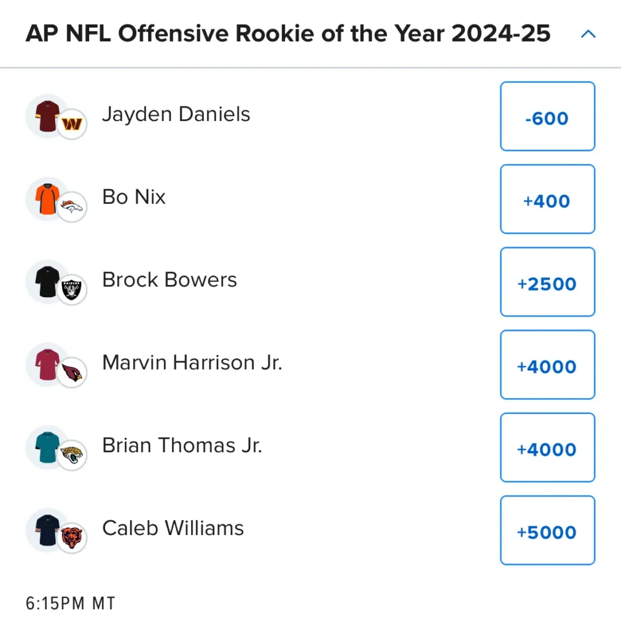This screenshot has width=621, height=629.
Task: Open Brock Bowers player name
Action: point(170,279)
